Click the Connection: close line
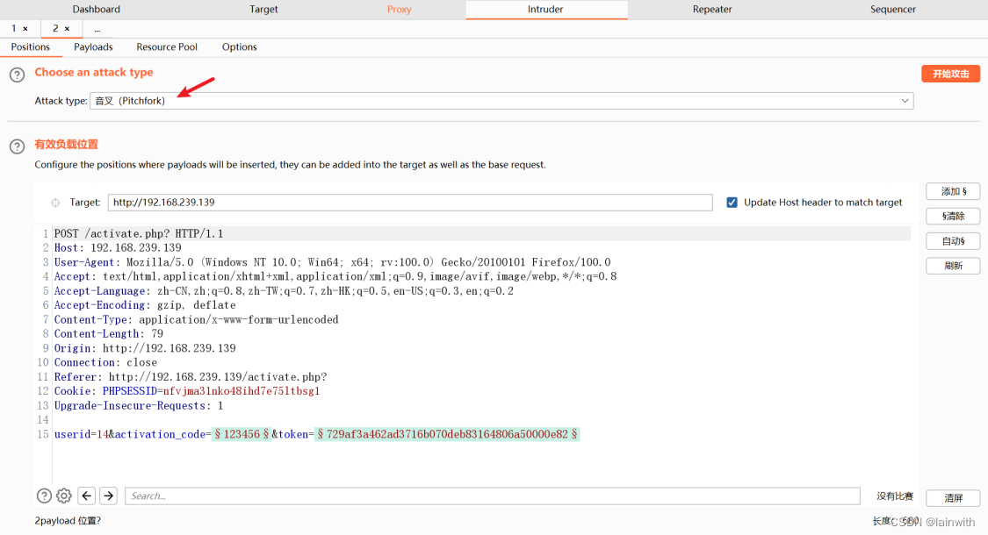988x535 pixels. (105, 362)
